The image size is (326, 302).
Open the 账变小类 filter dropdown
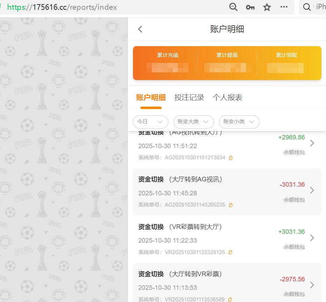coord(239,122)
